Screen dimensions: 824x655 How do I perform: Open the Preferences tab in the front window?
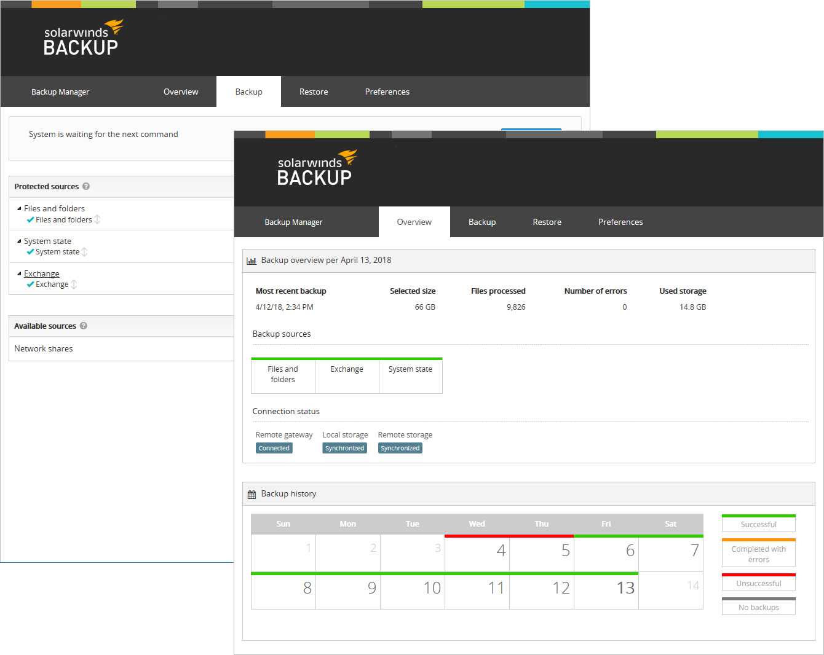click(620, 222)
